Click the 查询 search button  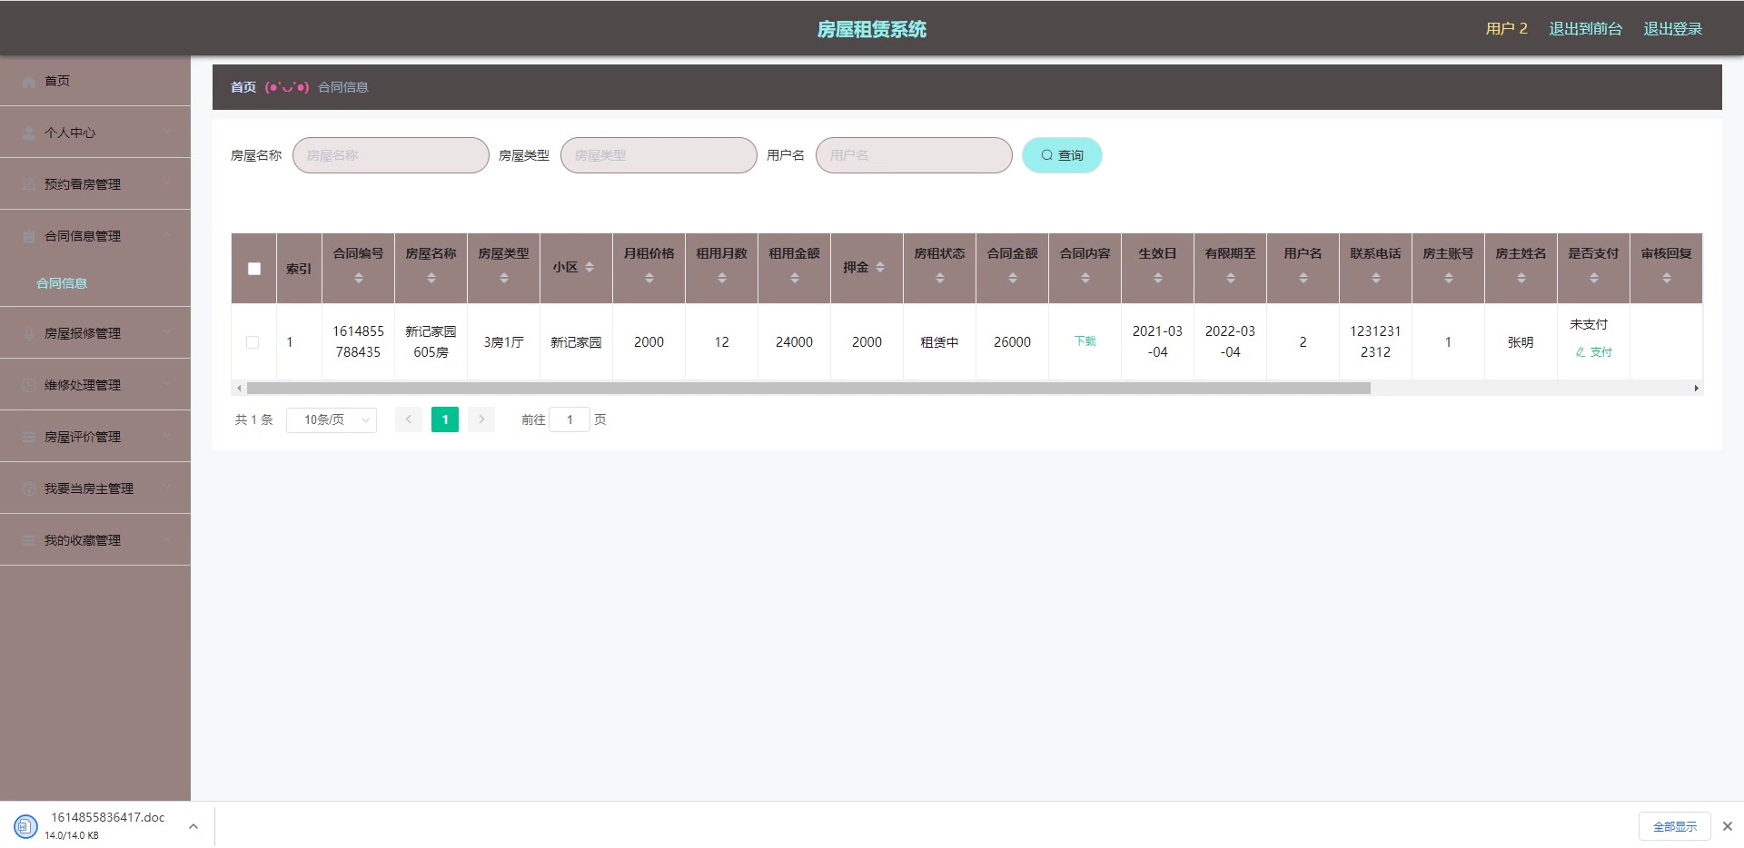point(1062,155)
